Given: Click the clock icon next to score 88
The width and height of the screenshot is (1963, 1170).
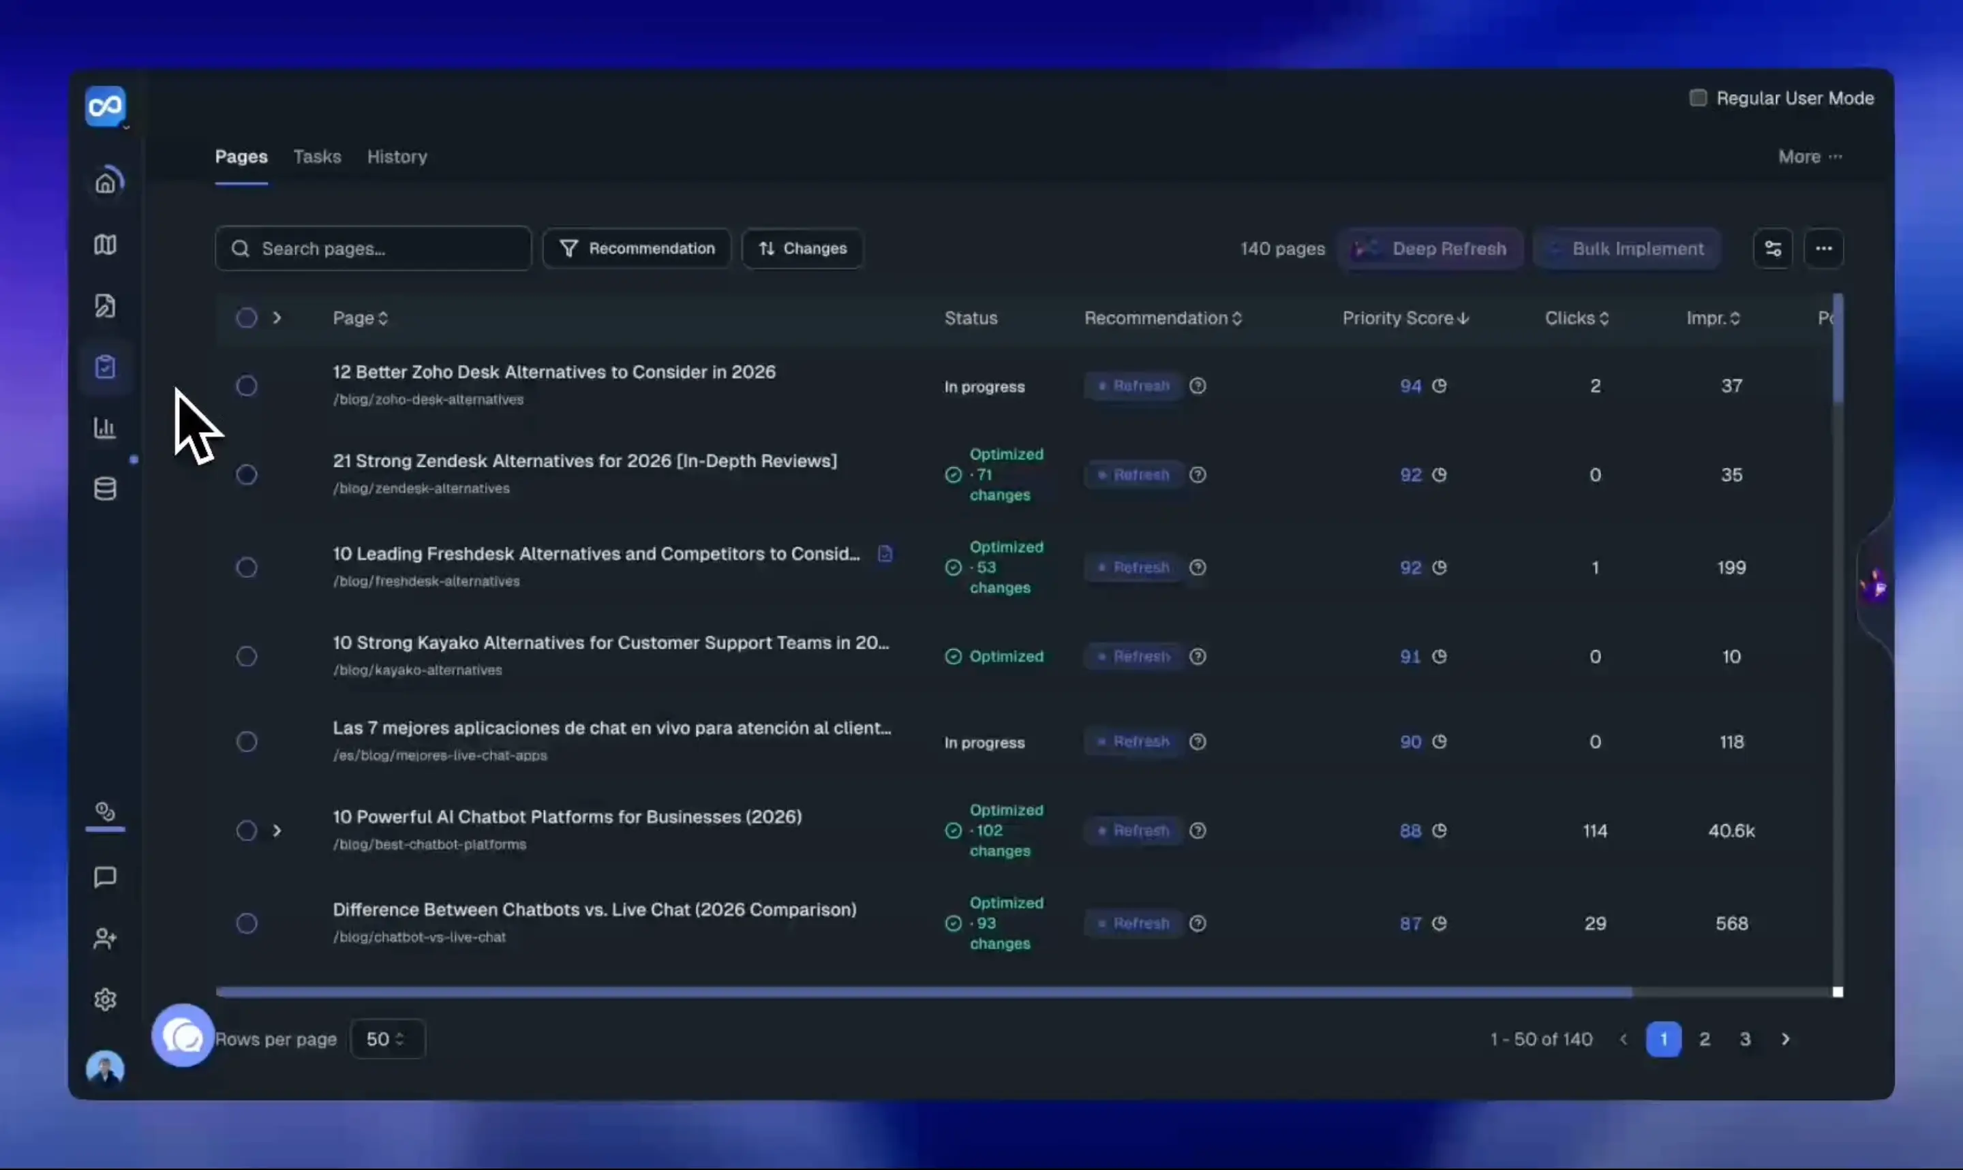Looking at the screenshot, I should point(1440,830).
